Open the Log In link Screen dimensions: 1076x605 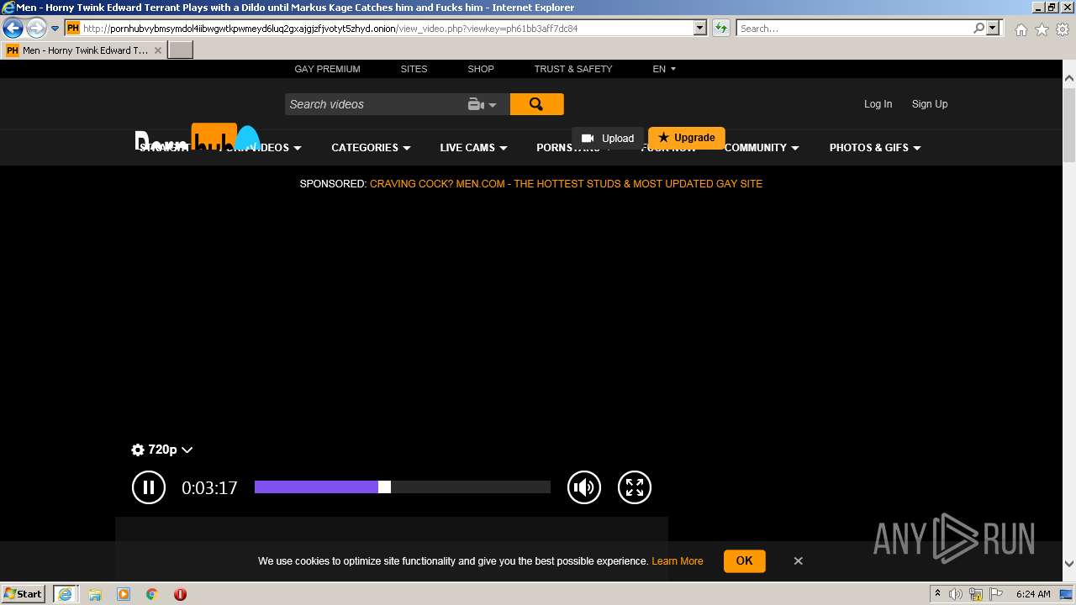[x=878, y=104]
